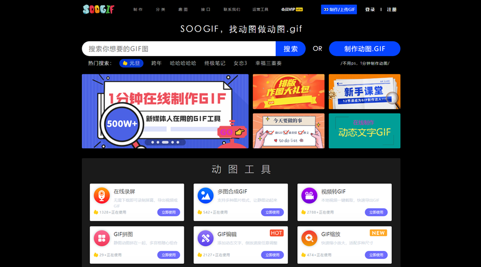Click the 注册 link
This screenshot has width=481, height=267.
click(x=392, y=10)
